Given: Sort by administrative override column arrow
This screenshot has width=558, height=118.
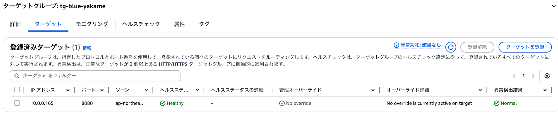Looking at the screenshot, I should tap(373, 90).
